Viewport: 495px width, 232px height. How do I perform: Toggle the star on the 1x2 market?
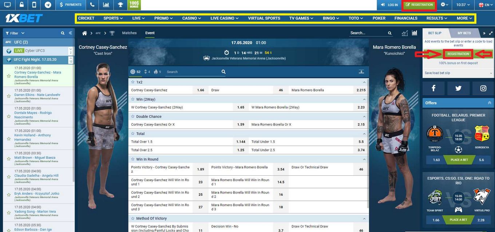pos(132,82)
